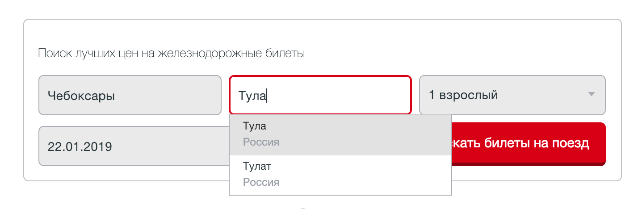
Task: Click the destination field with typed Тула
Action: click(320, 95)
